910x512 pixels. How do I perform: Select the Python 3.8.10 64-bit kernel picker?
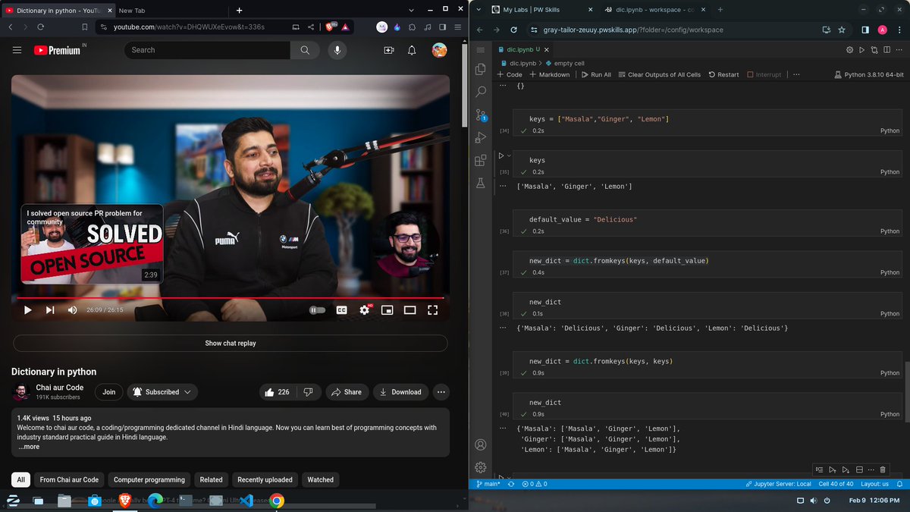point(868,74)
